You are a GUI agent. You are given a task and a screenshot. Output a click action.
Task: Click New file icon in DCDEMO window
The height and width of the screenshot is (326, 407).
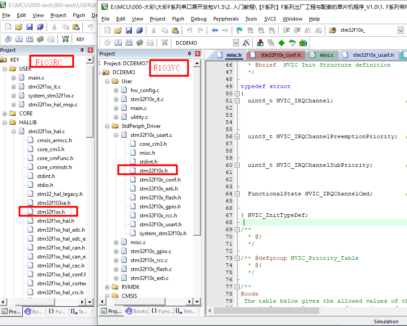[x=107, y=30]
